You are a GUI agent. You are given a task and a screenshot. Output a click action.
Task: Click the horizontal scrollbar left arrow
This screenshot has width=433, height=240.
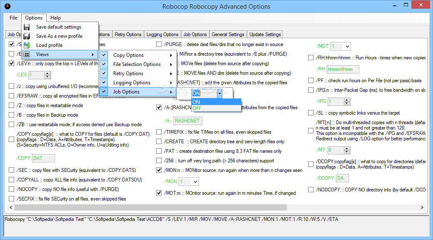[x=11, y=207]
